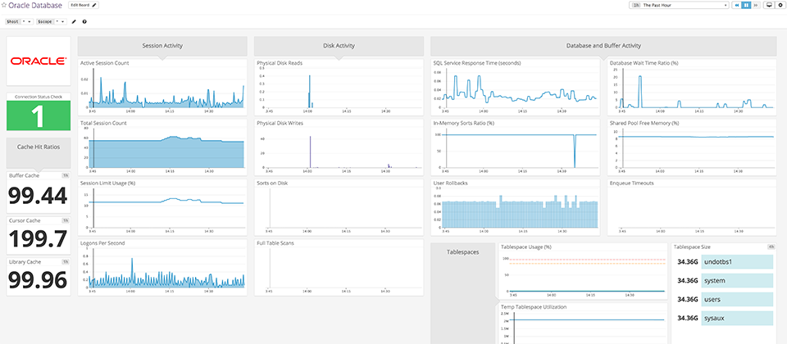Open the Temp Tablespace Utilization graph
Image resolution: width=787 pixels, height=344 pixels.
coord(583,324)
